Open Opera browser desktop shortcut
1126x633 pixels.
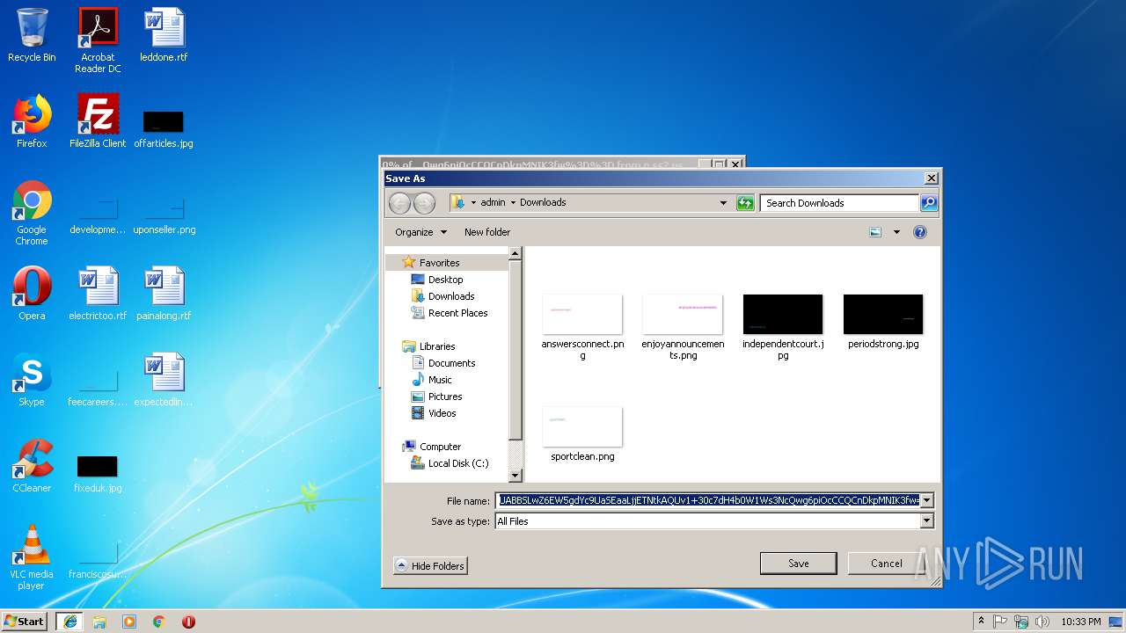(x=32, y=294)
